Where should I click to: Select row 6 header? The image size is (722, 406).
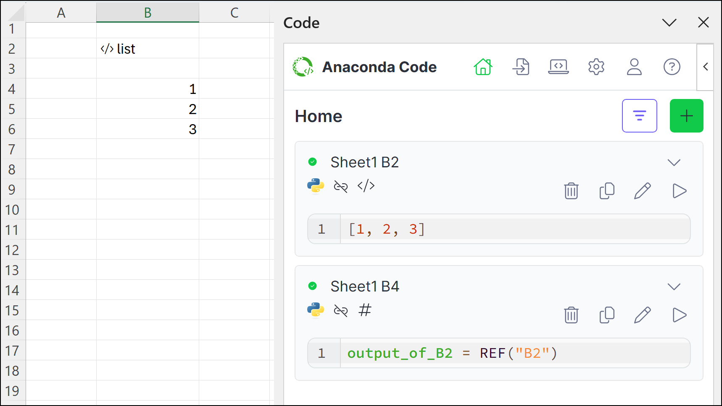[12, 129]
